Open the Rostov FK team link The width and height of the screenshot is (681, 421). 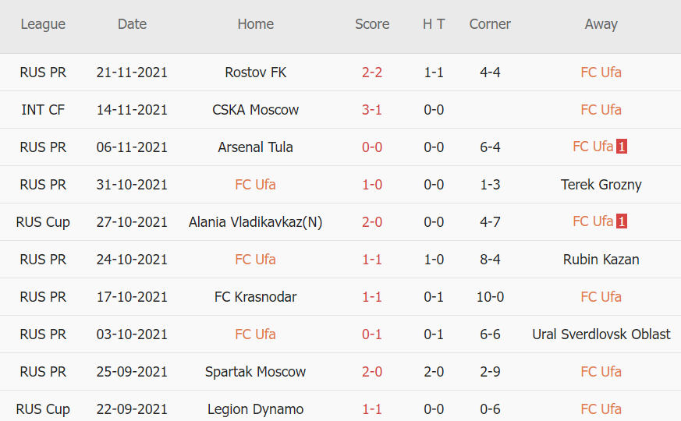255,73
